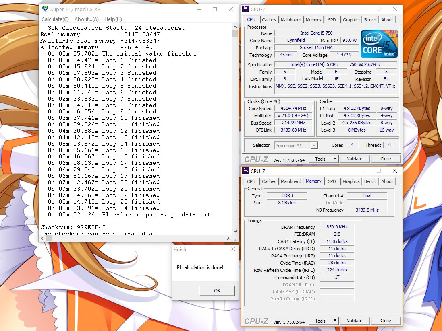Screen dimensions: 442x331
Task: Click Close button in lower CPU-Z footer
Action: (x=385, y=320)
